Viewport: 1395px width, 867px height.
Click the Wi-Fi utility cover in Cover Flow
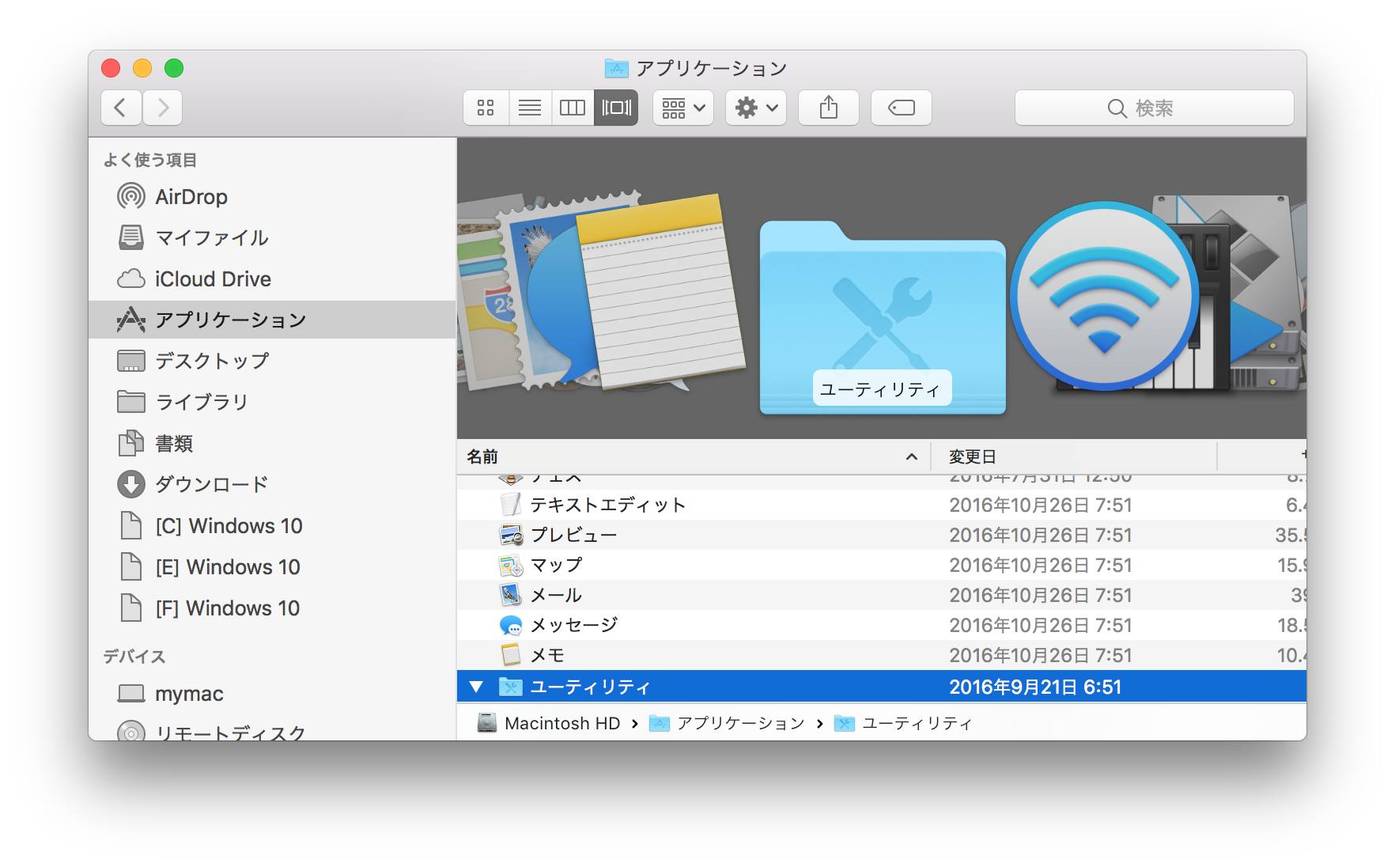pyautogui.click(x=1104, y=296)
